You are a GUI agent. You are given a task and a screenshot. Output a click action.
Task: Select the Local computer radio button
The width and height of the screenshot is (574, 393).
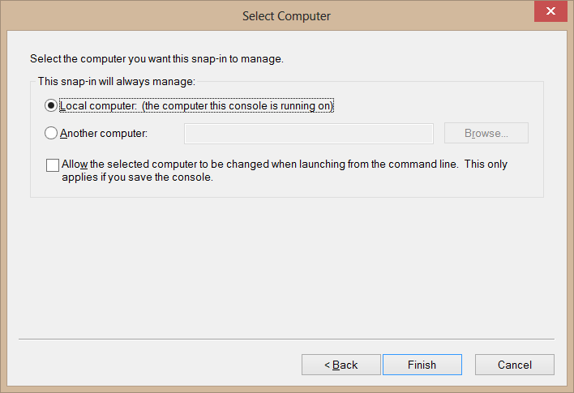52,105
